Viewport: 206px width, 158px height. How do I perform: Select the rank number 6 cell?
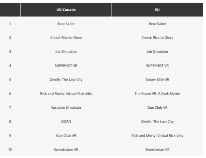10,93
